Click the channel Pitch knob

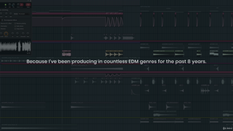click(x=18, y=5)
